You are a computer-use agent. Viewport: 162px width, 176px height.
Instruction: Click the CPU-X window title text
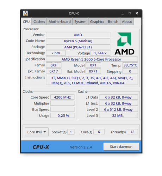(74, 13)
